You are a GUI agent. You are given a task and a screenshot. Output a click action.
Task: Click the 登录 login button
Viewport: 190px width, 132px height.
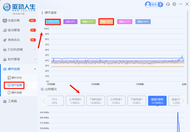click(154, 5)
